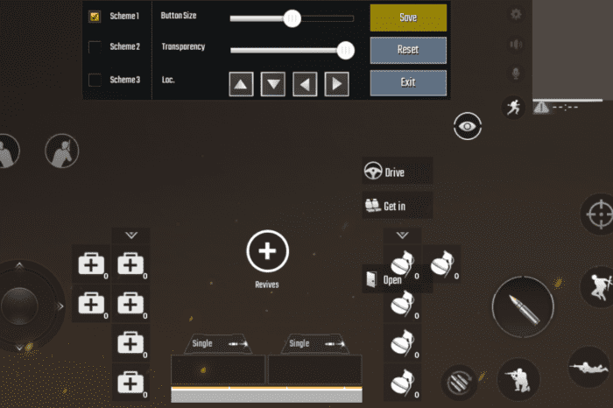Click the Reset button
The width and height of the screenshot is (613, 408).
click(408, 50)
